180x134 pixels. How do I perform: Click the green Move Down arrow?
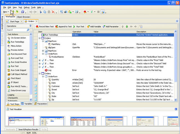(127, 27)
